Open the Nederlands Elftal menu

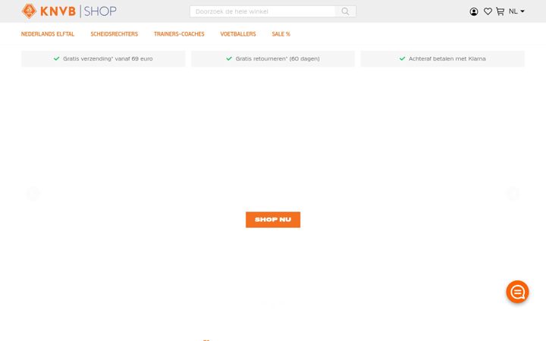click(x=48, y=34)
